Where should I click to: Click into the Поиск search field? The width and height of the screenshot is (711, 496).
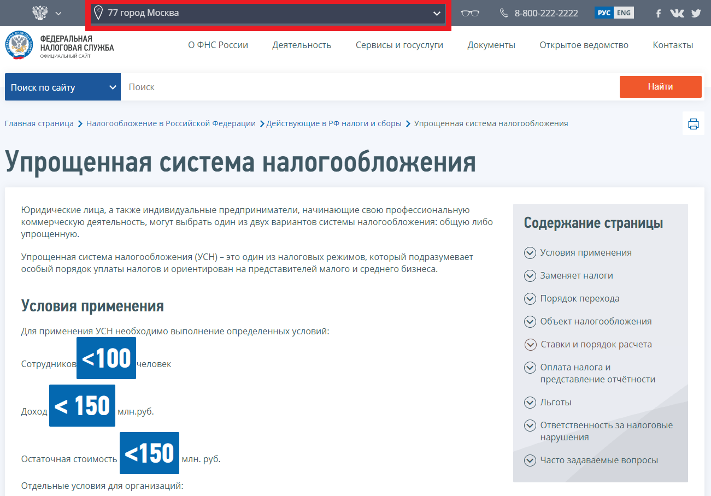pyautogui.click(x=369, y=87)
